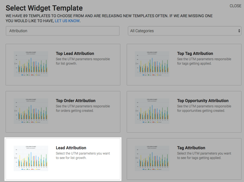Click the Top Opportunity Attribution chart thumbnail
Screen dimensions: 244x182
152,111
